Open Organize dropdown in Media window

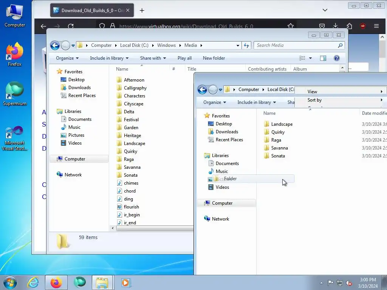[x=67, y=58]
